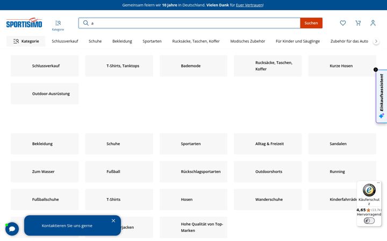Click the magnifier icon in search field
Viewport: 387px width, 241px height.
click(85, 23)
